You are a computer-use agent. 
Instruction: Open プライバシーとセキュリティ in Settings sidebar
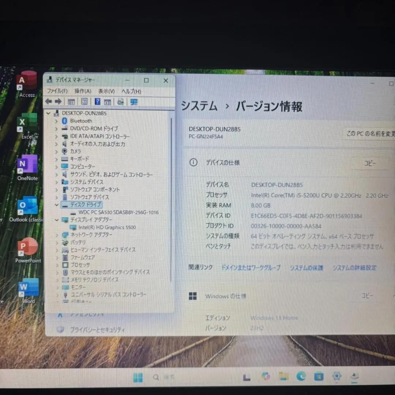[x=97, y=330]
